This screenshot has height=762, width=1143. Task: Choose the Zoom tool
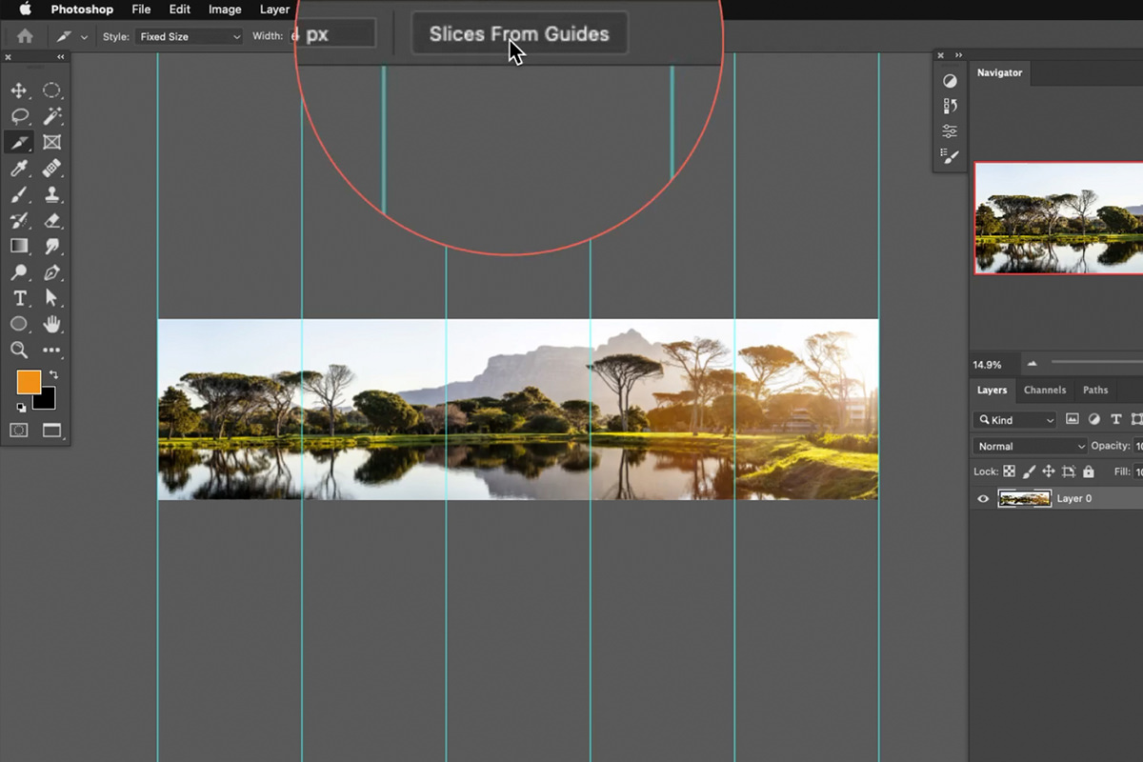(x=21, y=350)
